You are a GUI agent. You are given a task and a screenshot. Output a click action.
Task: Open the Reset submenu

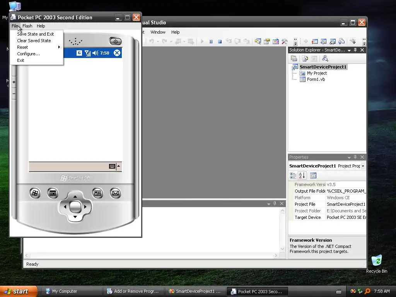37,47
